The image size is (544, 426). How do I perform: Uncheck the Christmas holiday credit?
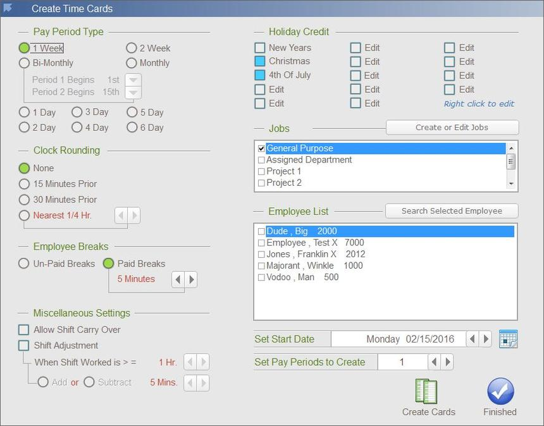click(x=259, y=61)
